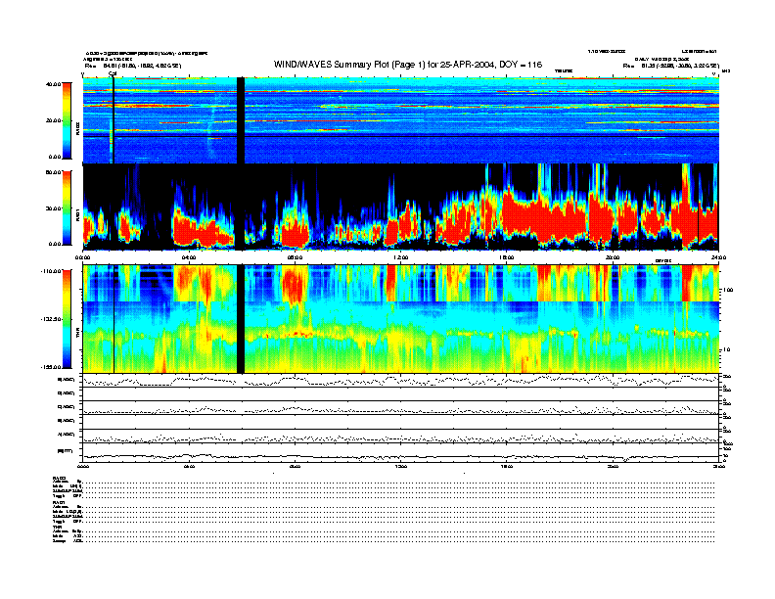Click the 40.00 label on RAD2 scale
This screenshot has width=775, height=599.
pyautogui.click(x=54, y=84)
